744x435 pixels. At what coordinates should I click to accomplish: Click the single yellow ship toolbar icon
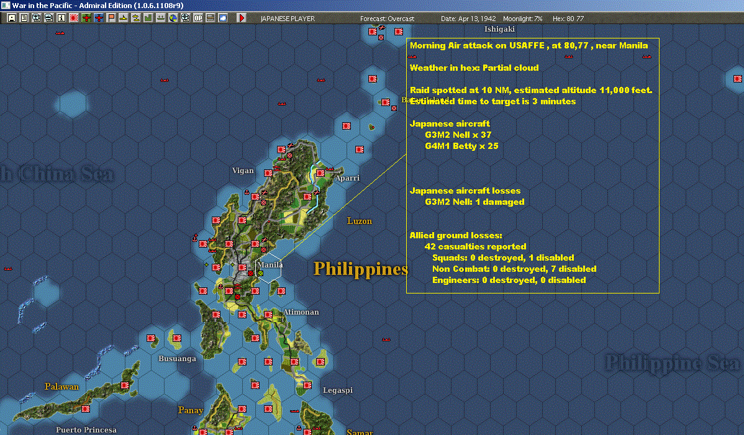(x=124, y=18)
